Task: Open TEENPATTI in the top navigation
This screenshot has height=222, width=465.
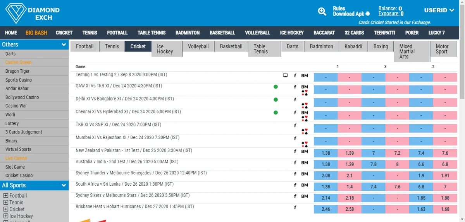Action: [384, 33]
